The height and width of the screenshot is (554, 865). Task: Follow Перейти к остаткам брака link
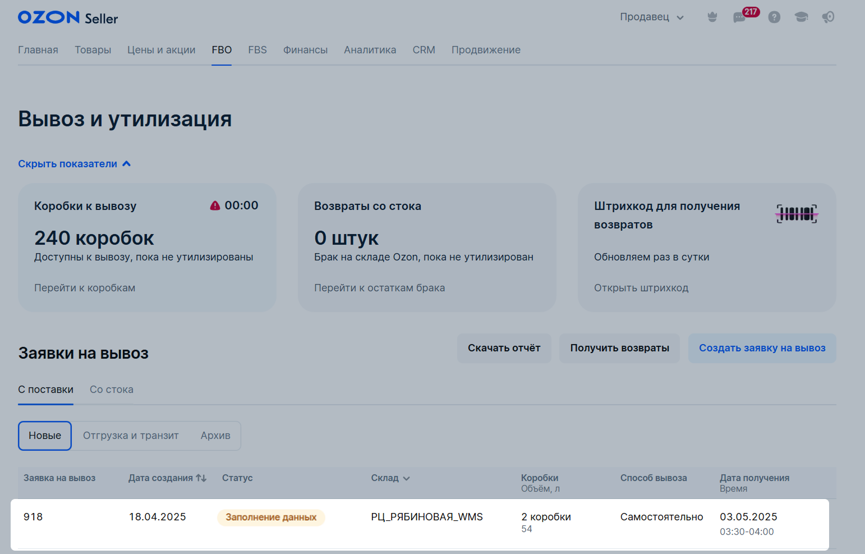tap(380, 288)
